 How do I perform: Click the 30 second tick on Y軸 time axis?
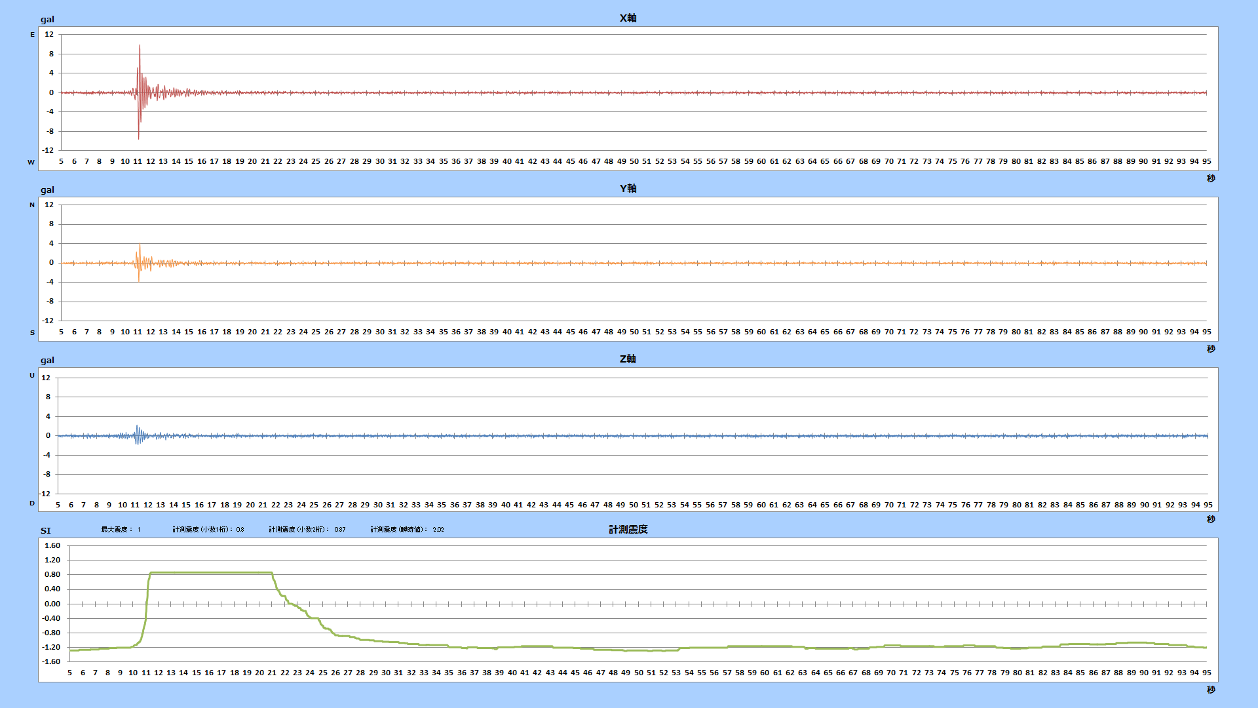click(379, 332)
